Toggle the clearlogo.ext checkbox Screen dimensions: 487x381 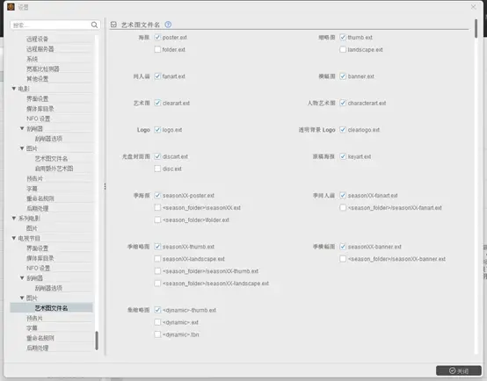click(343, 129)
